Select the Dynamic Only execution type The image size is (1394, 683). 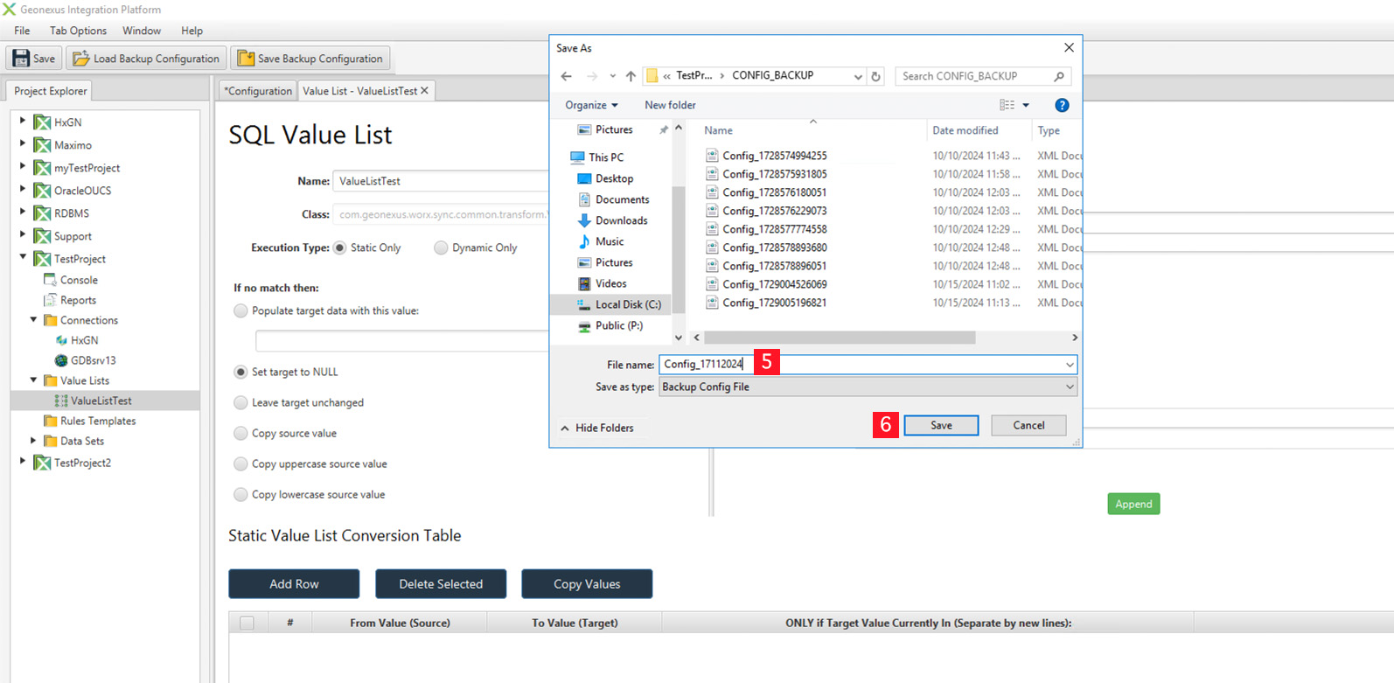pyautogui.click(x=441, y=247)
